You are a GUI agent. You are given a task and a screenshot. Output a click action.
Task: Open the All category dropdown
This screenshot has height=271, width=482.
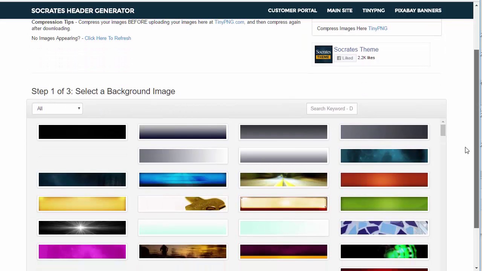57,108
